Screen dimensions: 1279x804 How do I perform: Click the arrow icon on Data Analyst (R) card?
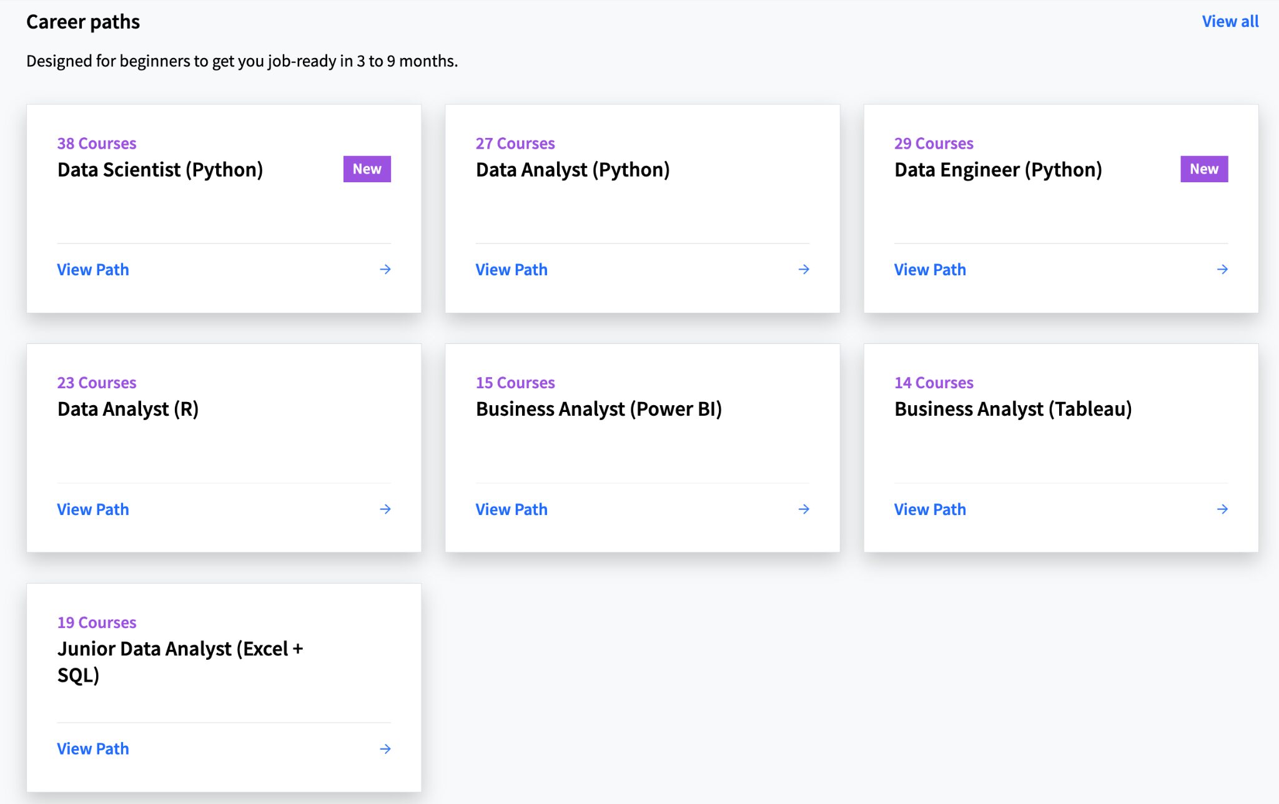(x=385, y=509)
